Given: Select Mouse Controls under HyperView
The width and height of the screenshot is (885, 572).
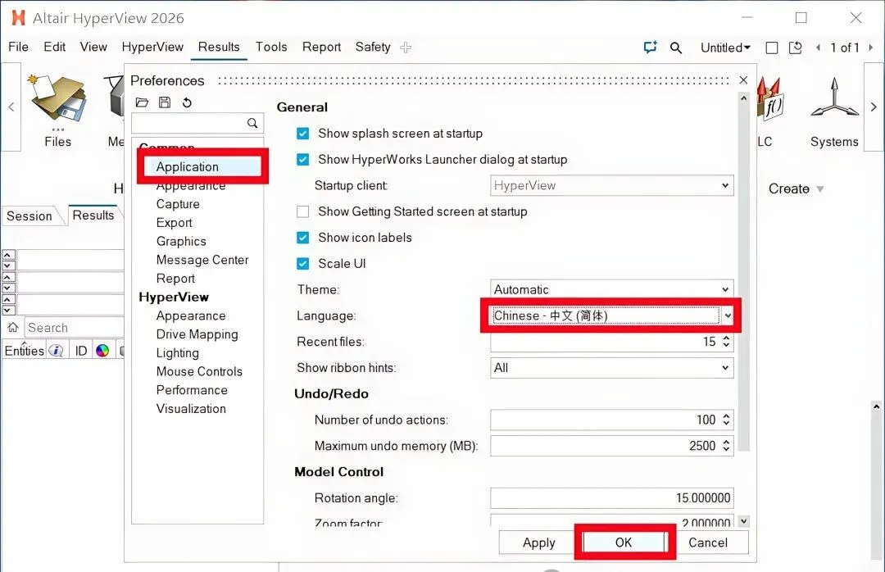Looking at the screenshot, I should pos(199,371).
